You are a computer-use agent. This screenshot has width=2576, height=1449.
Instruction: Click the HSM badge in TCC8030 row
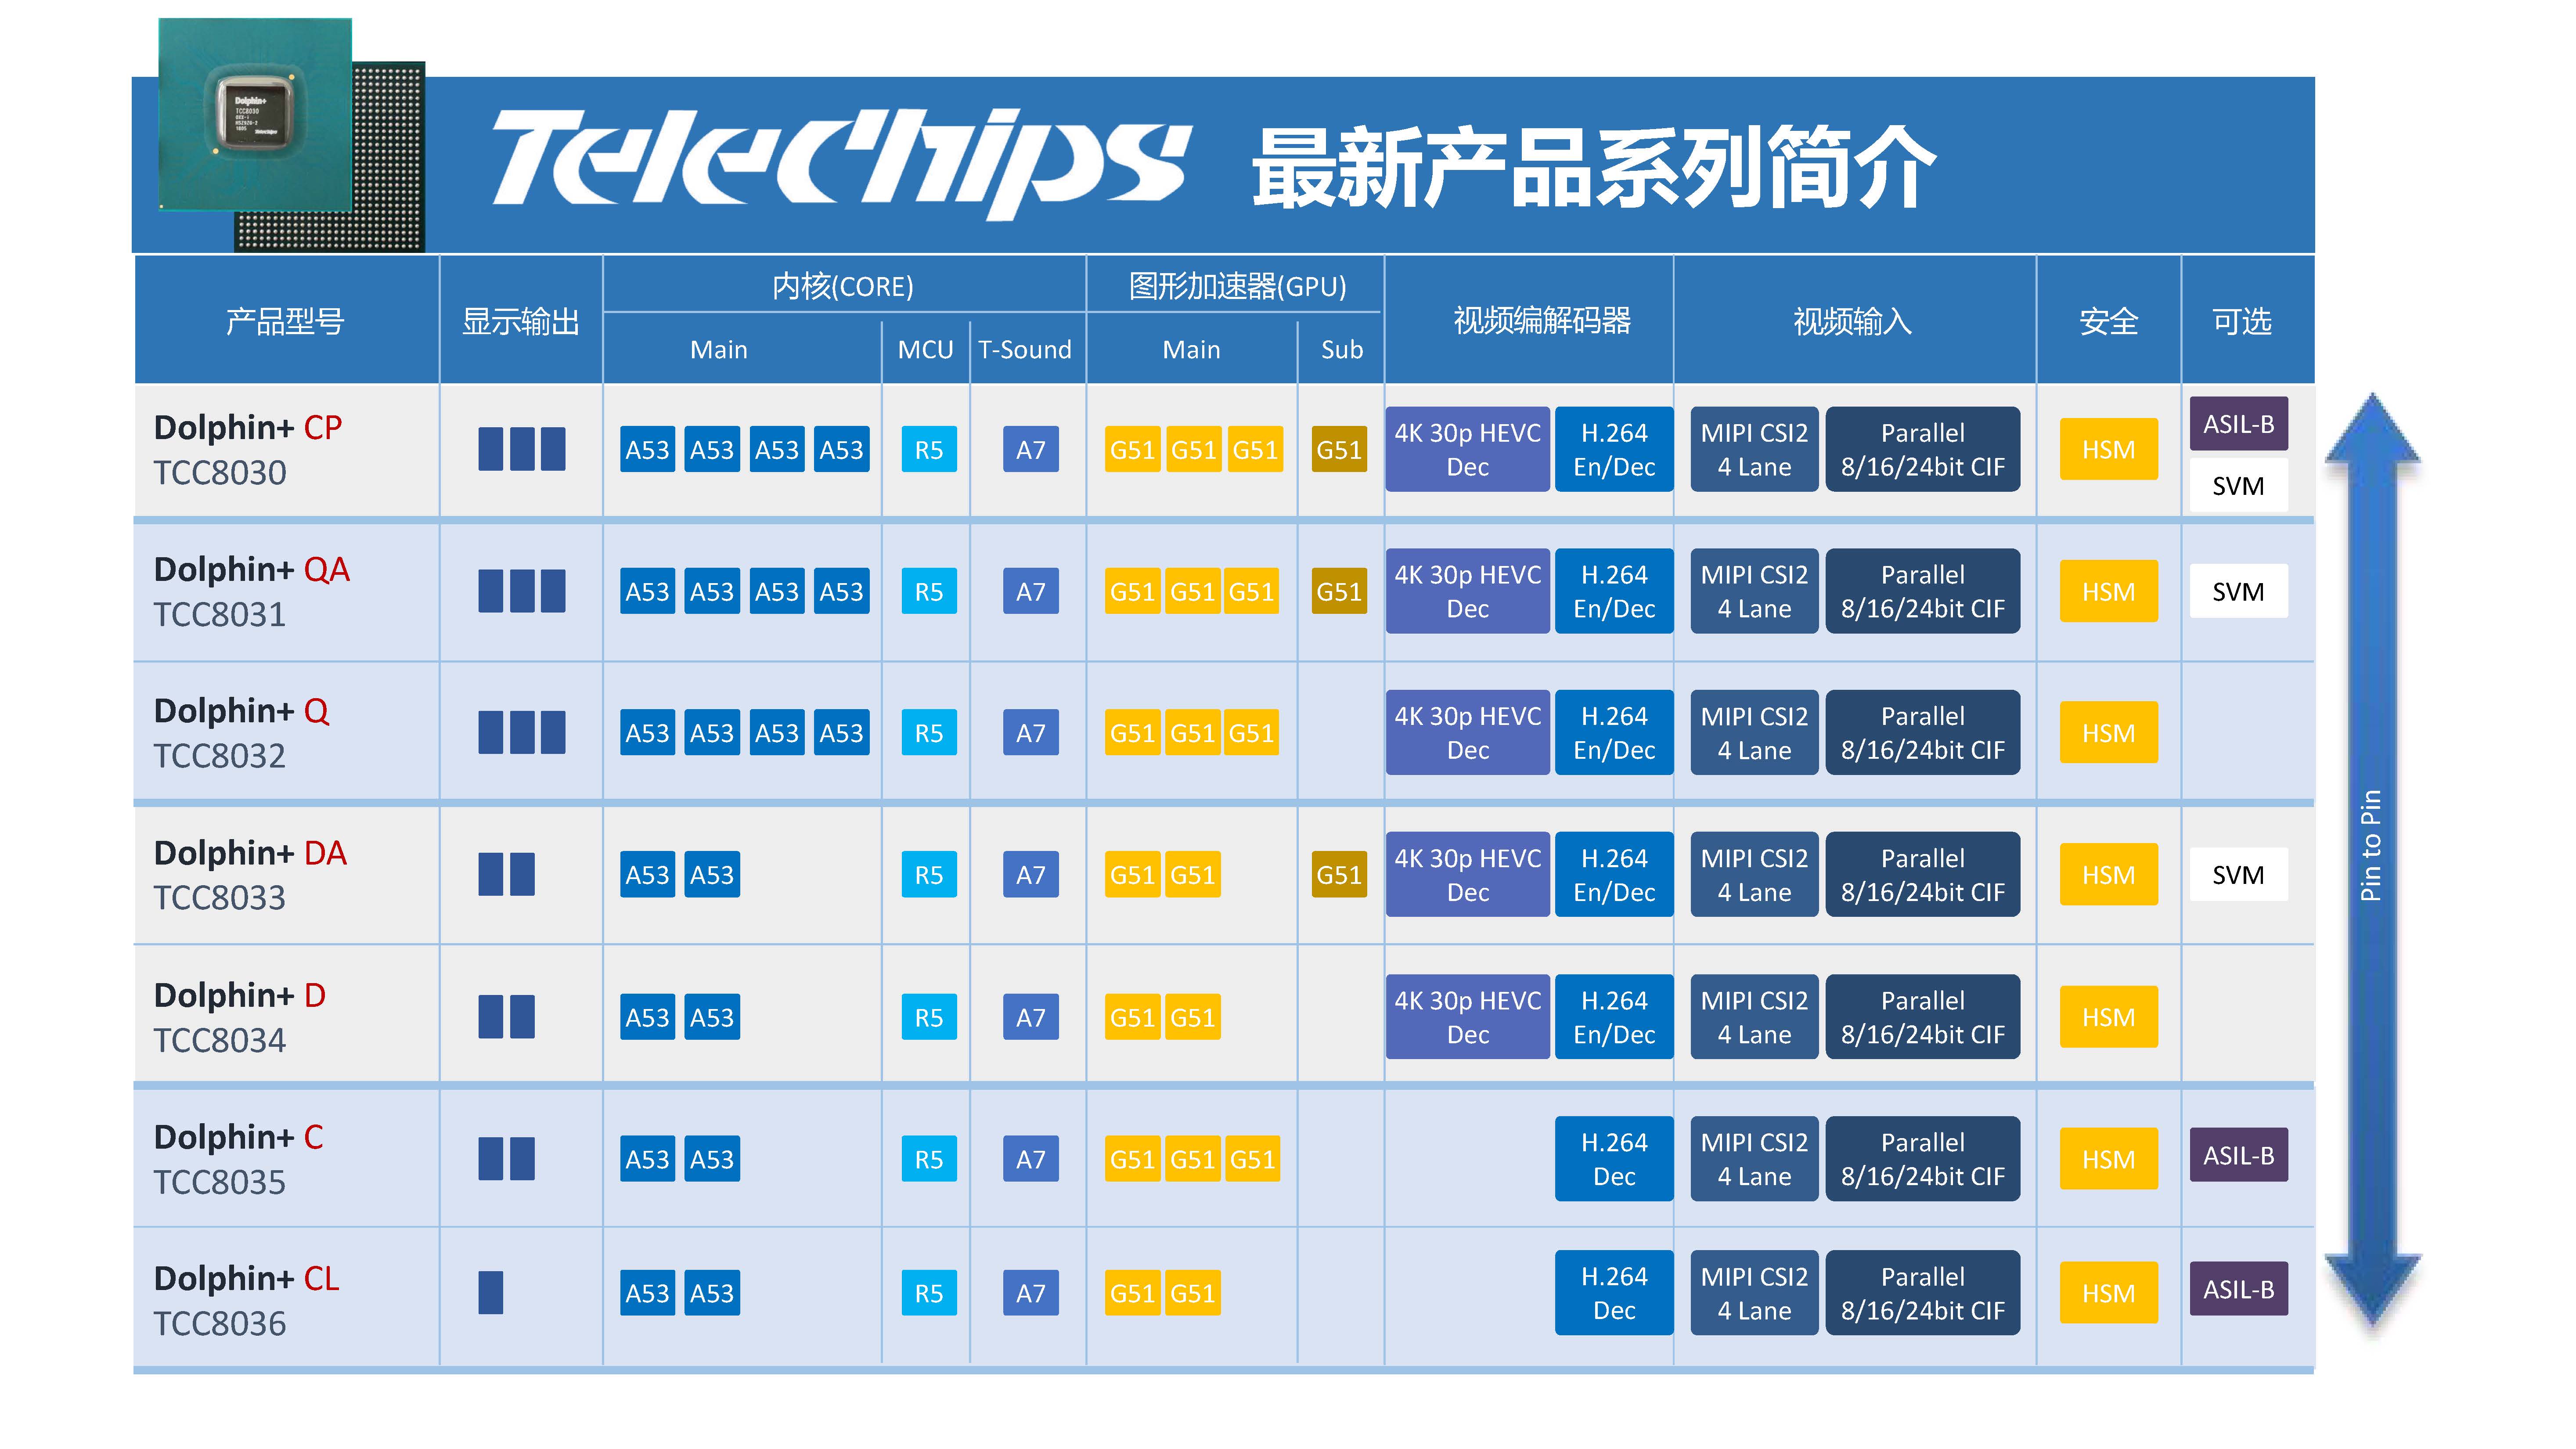coord(2108,450)
